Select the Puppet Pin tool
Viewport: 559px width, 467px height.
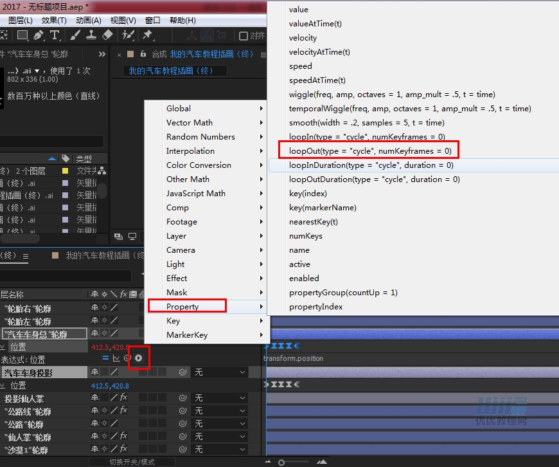point(148,35)
